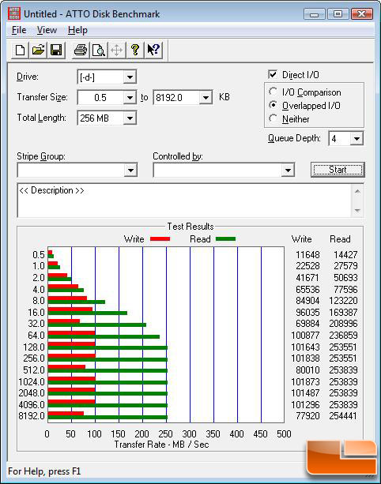
Task: Click the 32.0 row write value 69884
Action: click(307, 324)
